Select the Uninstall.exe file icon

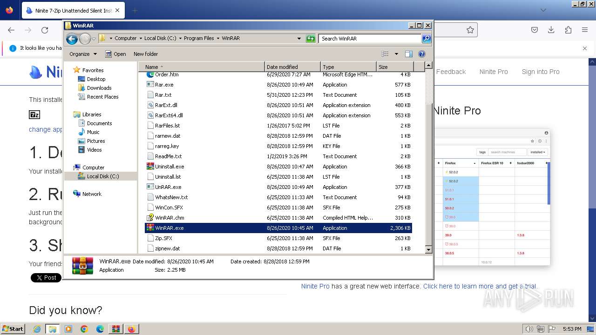point(150,167)
